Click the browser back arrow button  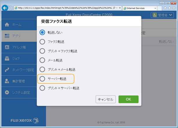pos(4,8)
